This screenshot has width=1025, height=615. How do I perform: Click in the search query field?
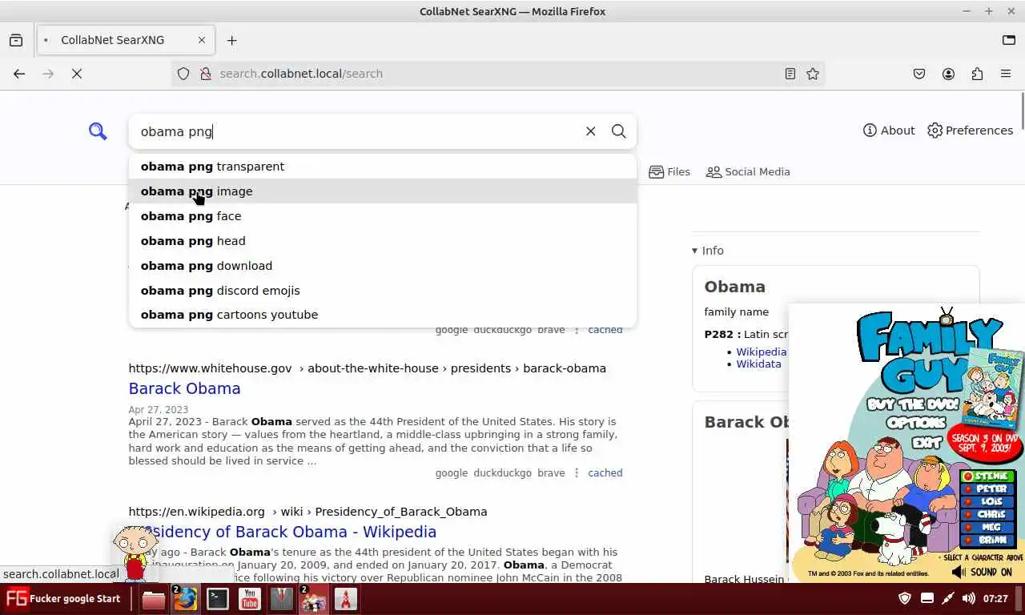356,131
